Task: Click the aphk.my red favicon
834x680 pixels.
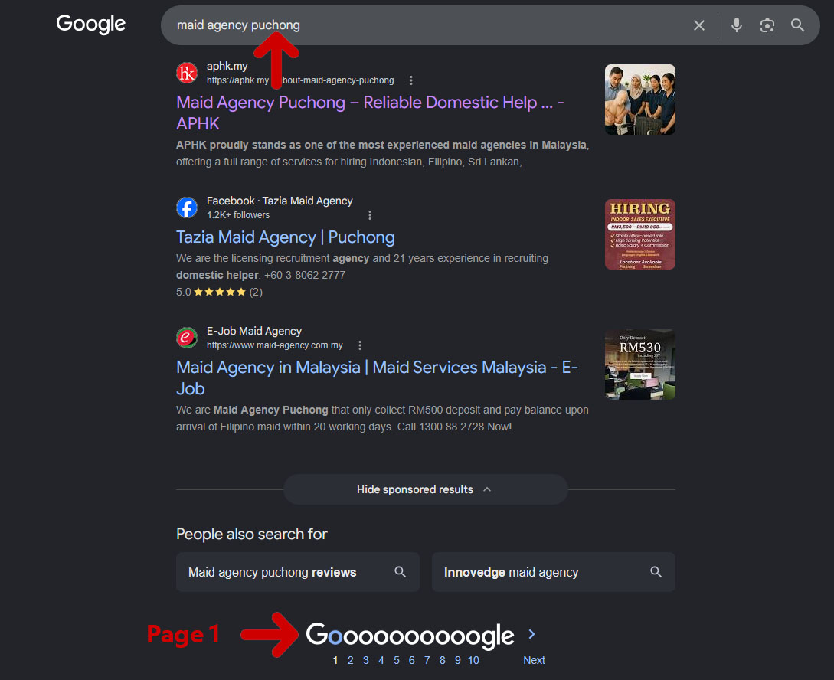Action: click(187, 73)
